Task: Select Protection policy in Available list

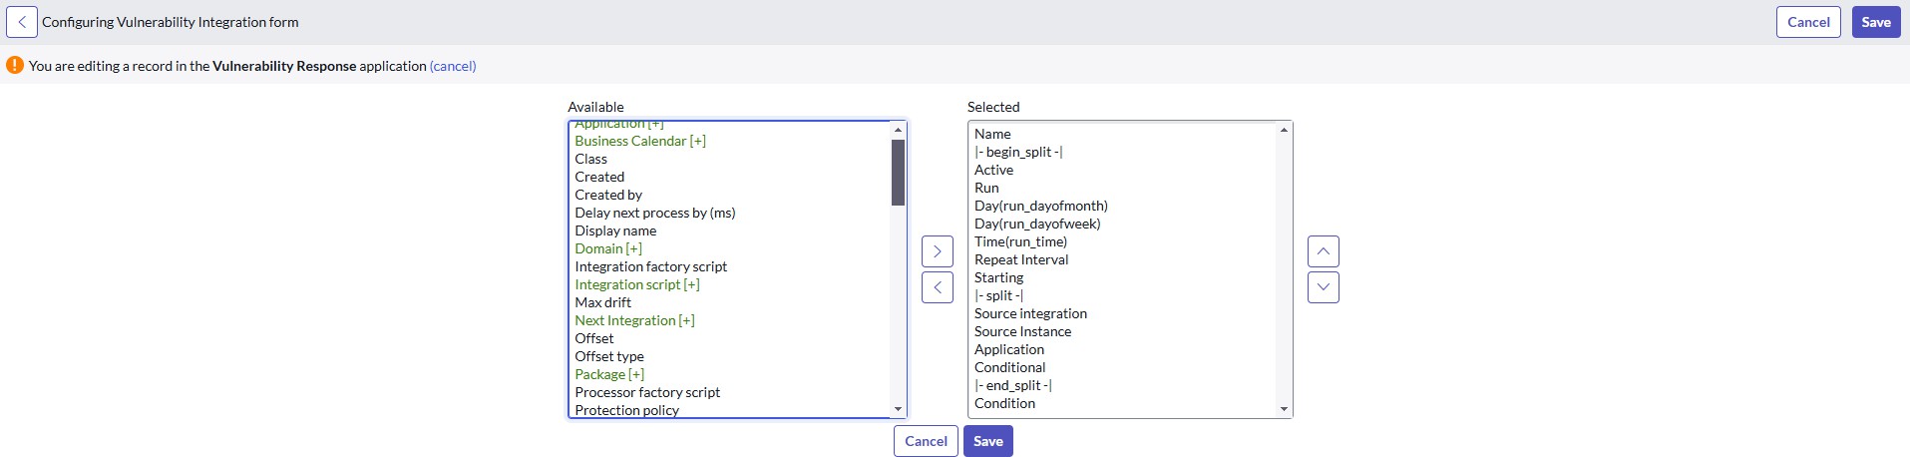Action: tap(730, 409)
